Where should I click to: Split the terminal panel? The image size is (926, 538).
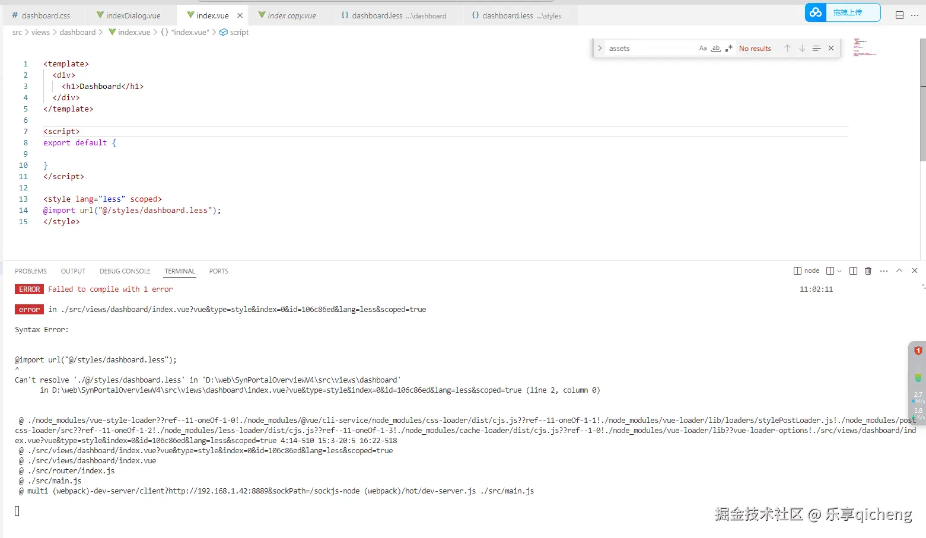click(830, 271)
